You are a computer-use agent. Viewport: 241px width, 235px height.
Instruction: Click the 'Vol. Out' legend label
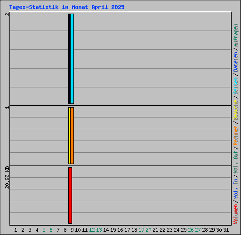click(x=236, y=162)
